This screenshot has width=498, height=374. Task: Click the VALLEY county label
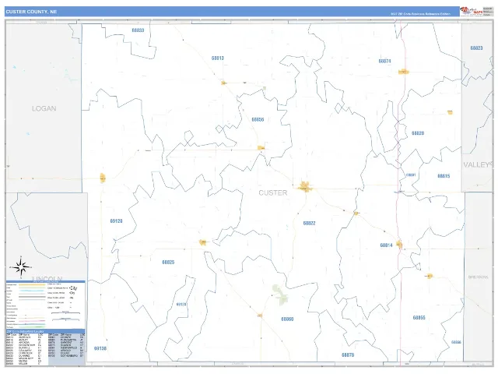[476, 164]
